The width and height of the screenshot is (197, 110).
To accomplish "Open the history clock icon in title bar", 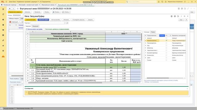I will pos(162,2).
